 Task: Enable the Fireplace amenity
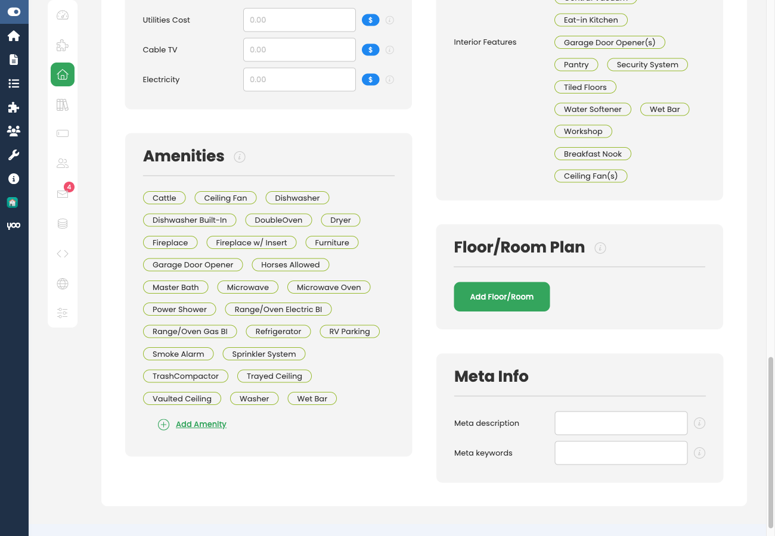point(170,242)
